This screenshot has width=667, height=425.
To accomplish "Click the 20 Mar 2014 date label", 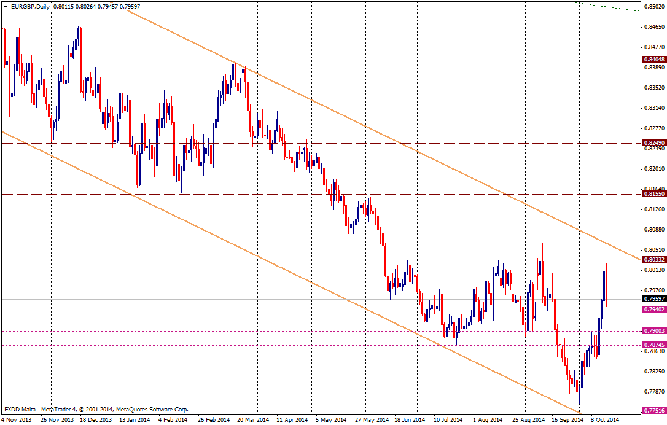I will pos(254,420).
